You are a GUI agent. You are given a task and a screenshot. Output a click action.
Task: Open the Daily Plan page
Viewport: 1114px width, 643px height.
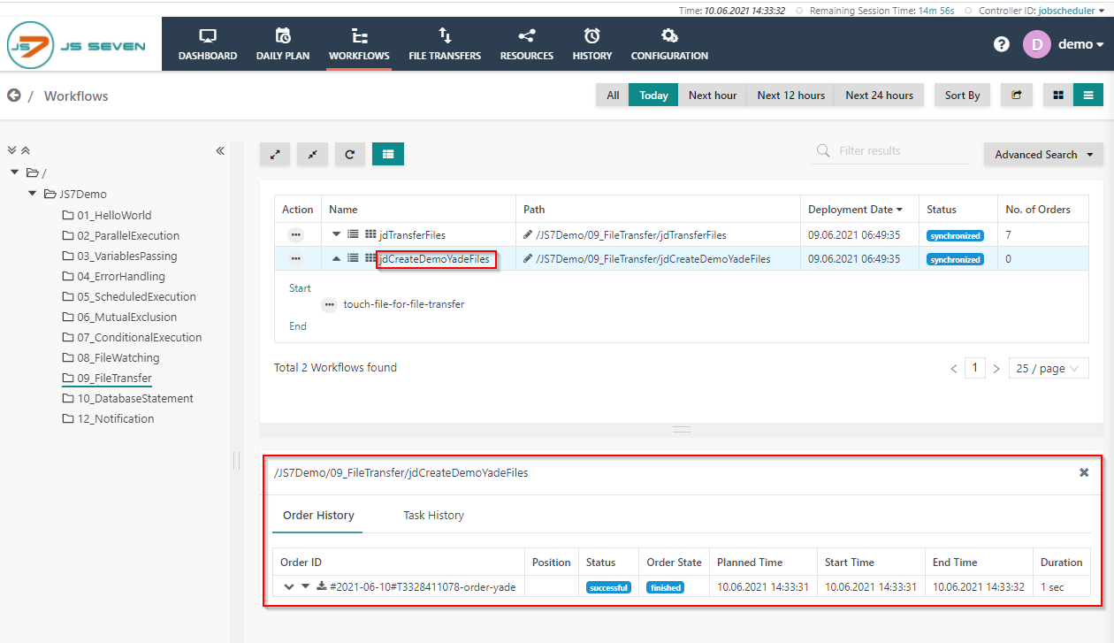[x=283, y=44]
